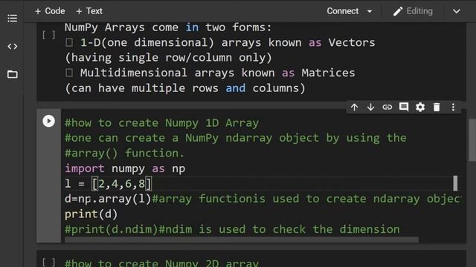This screenshot has width=476, height=267.
Task: Open the Connect dropdown arrow
Action: point(370,12)
